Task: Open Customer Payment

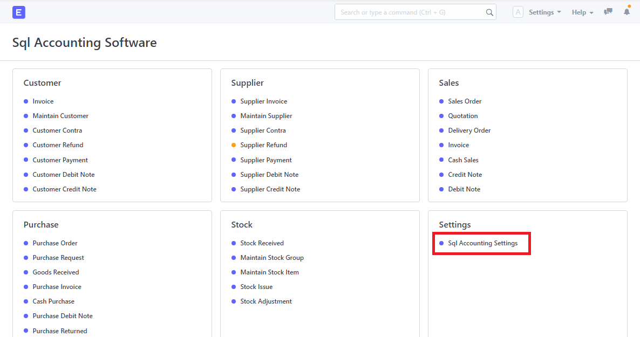Action: pyautogui.click(x=60, y=160)
